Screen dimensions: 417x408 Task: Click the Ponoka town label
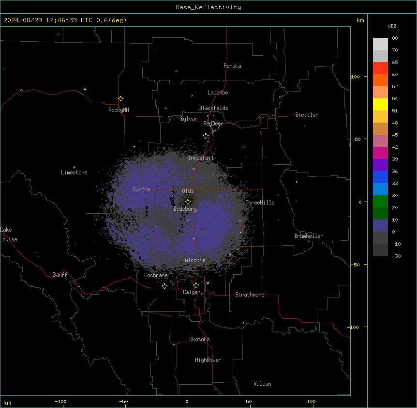232,66
